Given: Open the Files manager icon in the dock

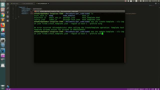Looking at the screenshot, I should point(3,10).
